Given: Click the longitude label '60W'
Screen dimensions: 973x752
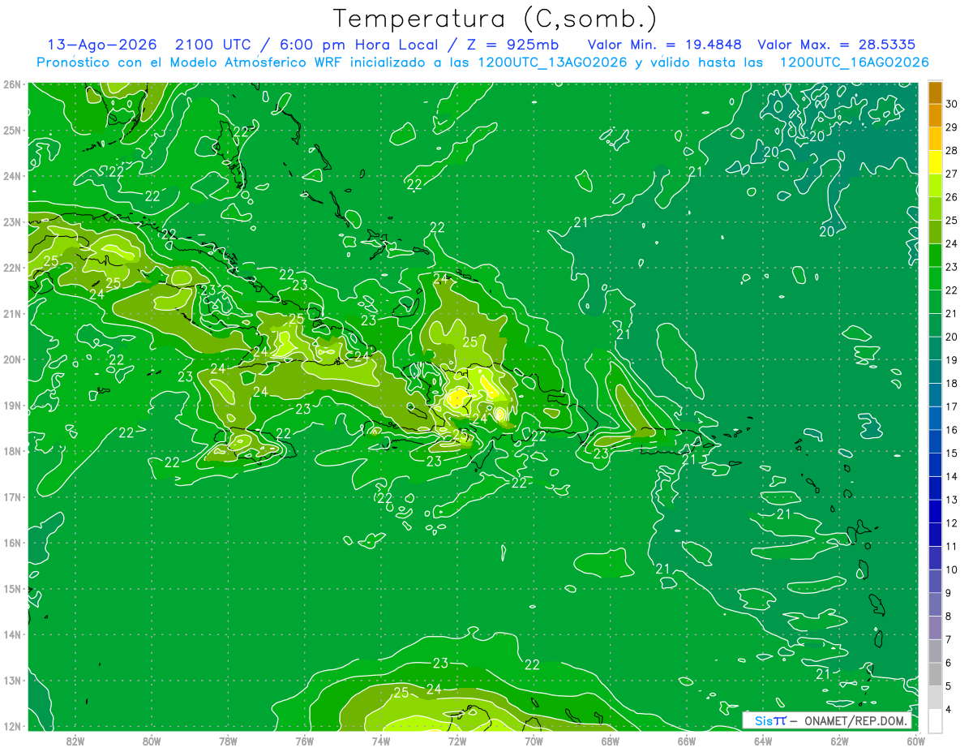Looking at the screenshot, I should tap(916, 740).
